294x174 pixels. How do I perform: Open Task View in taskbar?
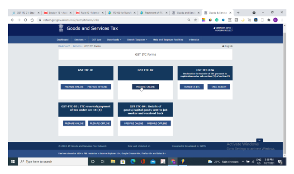103,162
